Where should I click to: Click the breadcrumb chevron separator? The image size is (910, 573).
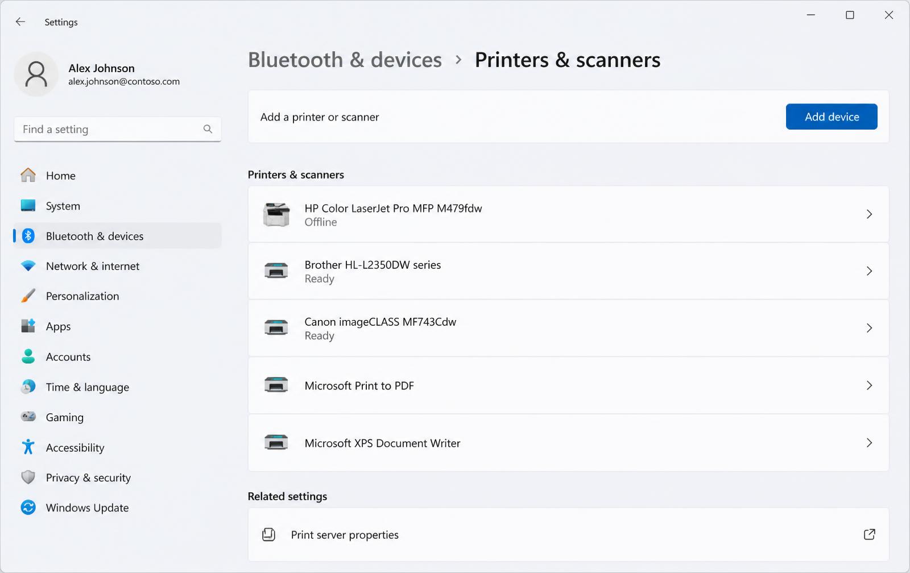pos(458,60)
